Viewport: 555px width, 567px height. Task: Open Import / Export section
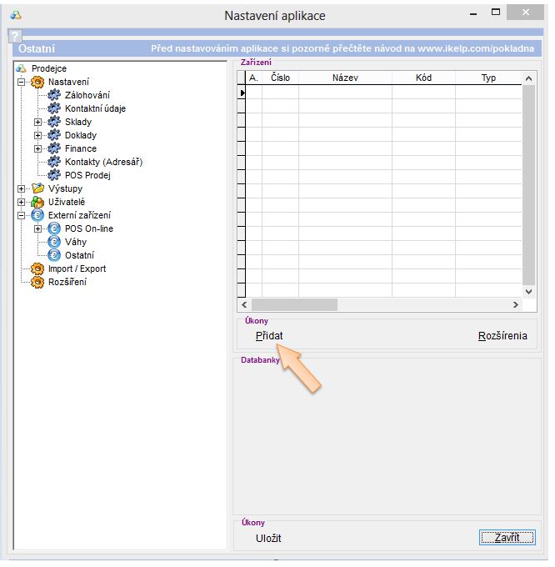[x=77, y=268]
